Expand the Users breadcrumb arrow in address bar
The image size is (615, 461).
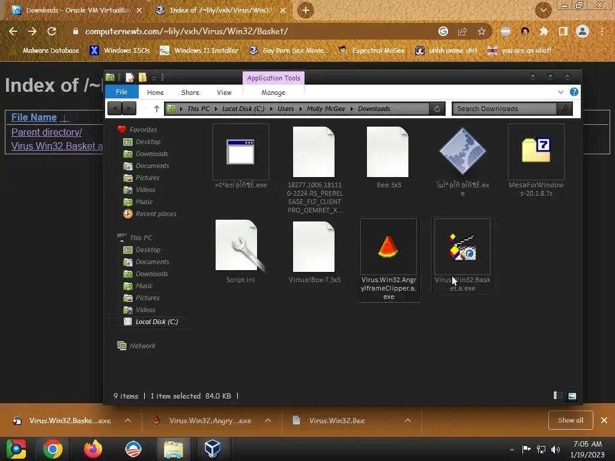point(301,109)
